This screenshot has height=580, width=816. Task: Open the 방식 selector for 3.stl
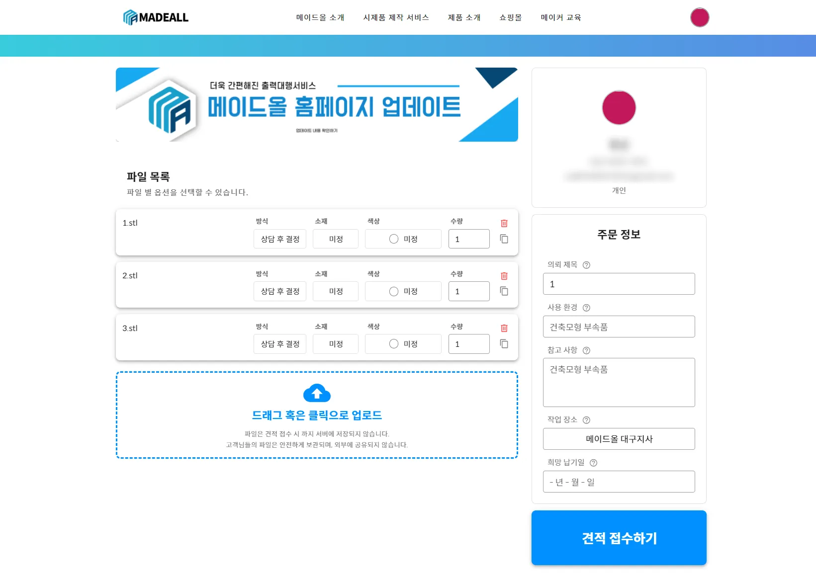coord(280,344)
